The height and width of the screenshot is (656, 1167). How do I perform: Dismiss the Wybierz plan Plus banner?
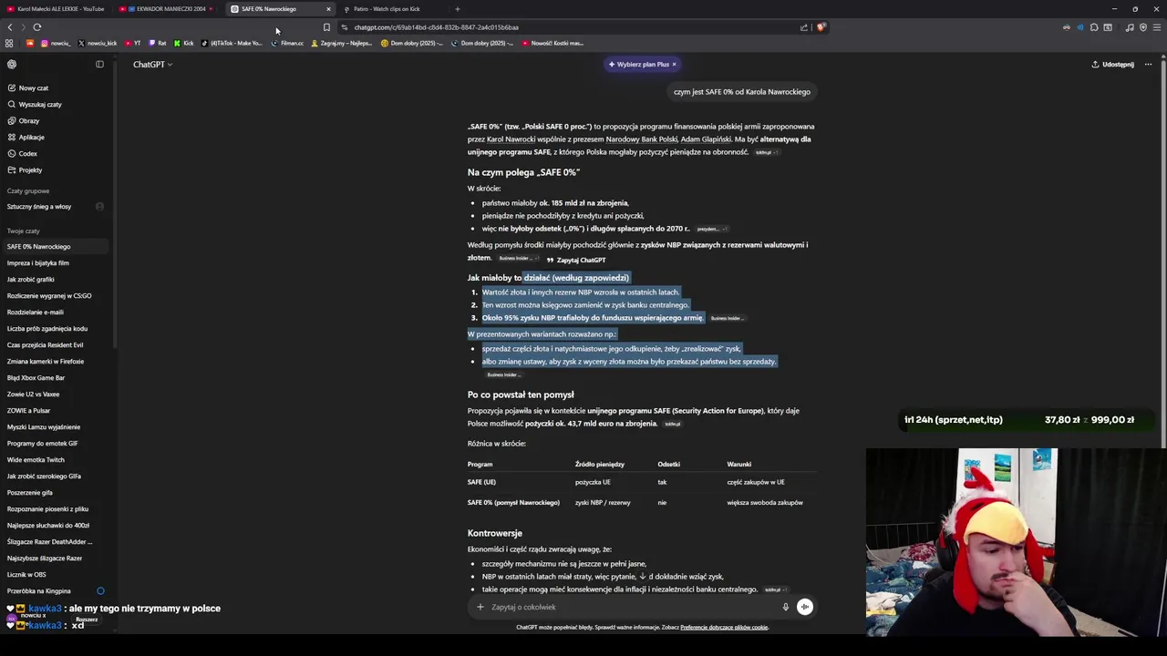(675, 65)
